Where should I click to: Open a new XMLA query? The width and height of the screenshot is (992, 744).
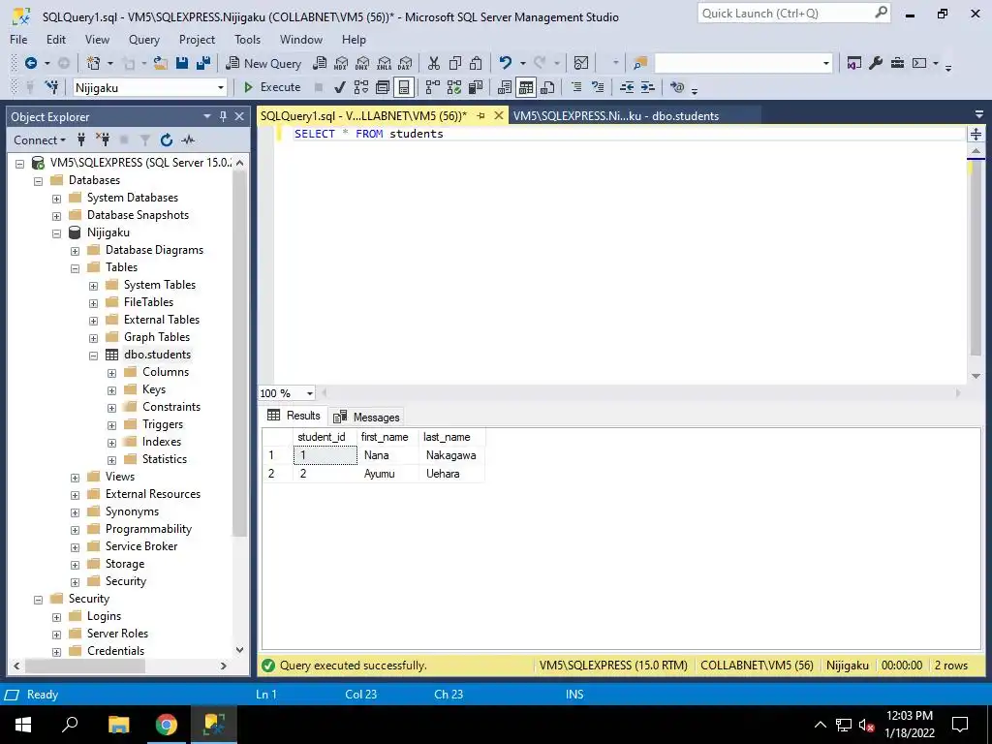click(384, 63)
